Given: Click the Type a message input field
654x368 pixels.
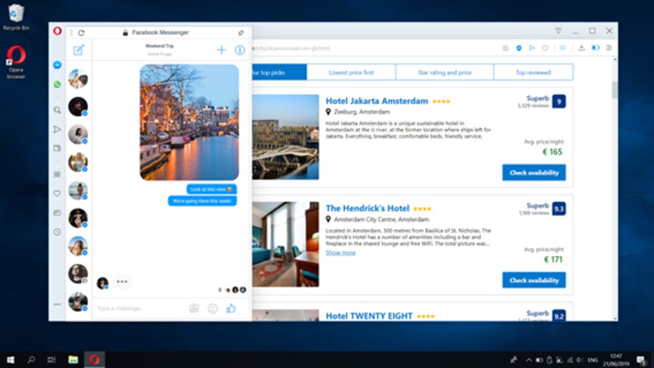Looking at the screenshot, I should click(139, 308).
